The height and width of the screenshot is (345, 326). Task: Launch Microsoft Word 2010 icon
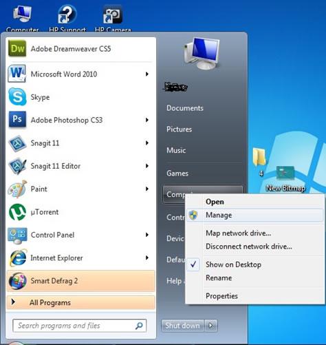[x=17, y=74]
